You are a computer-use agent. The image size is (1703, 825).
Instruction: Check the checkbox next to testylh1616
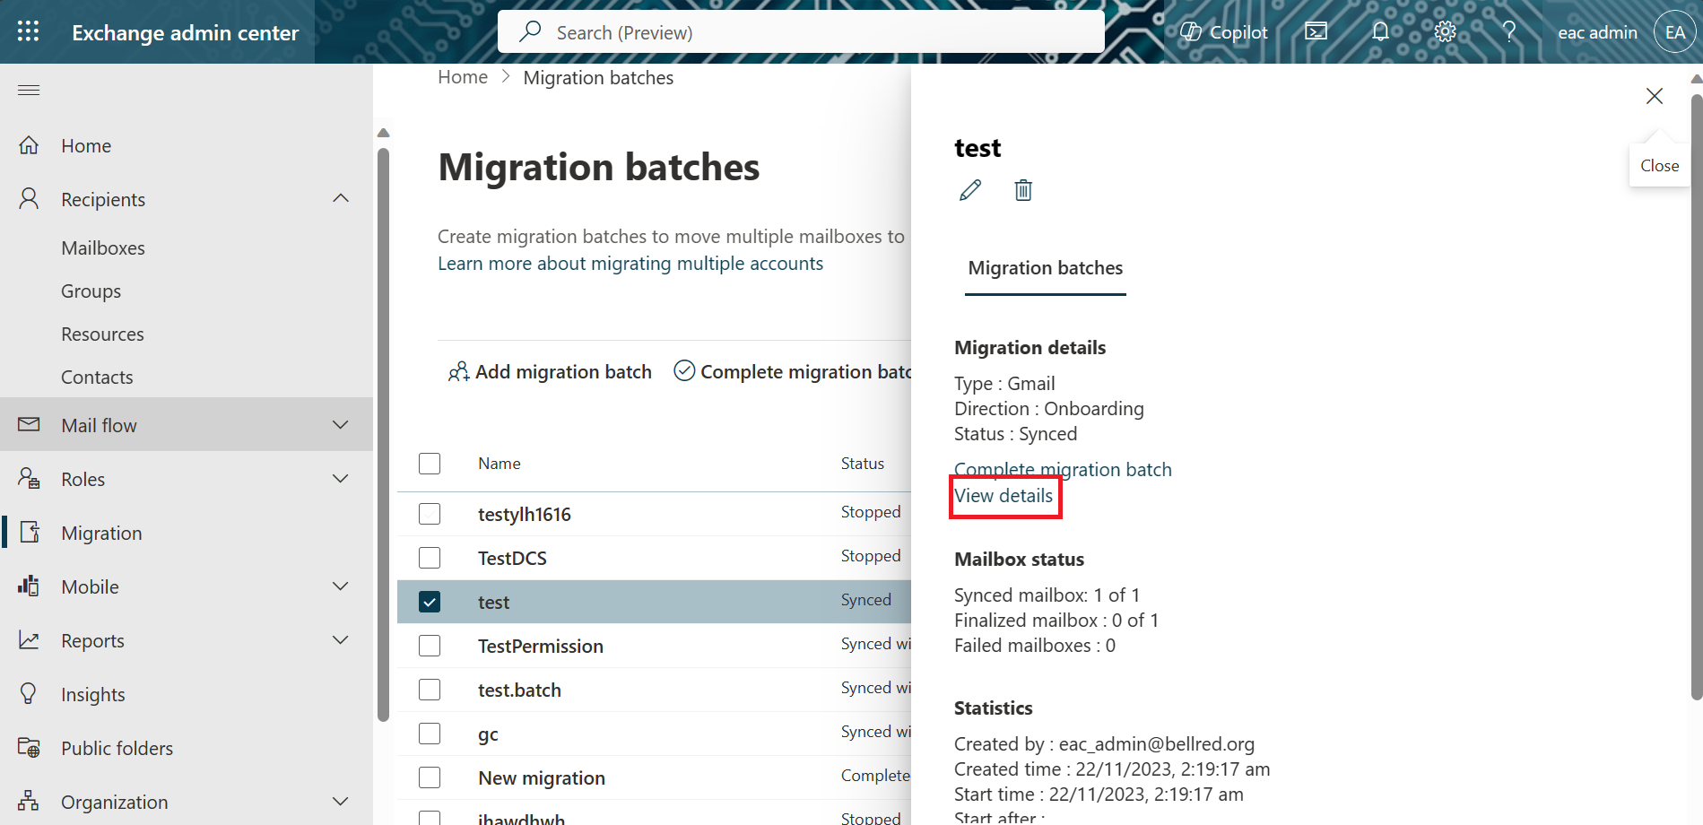tap(430, 514)
